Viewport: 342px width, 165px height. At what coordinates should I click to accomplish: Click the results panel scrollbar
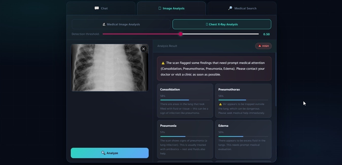click(x=276, y=79)
